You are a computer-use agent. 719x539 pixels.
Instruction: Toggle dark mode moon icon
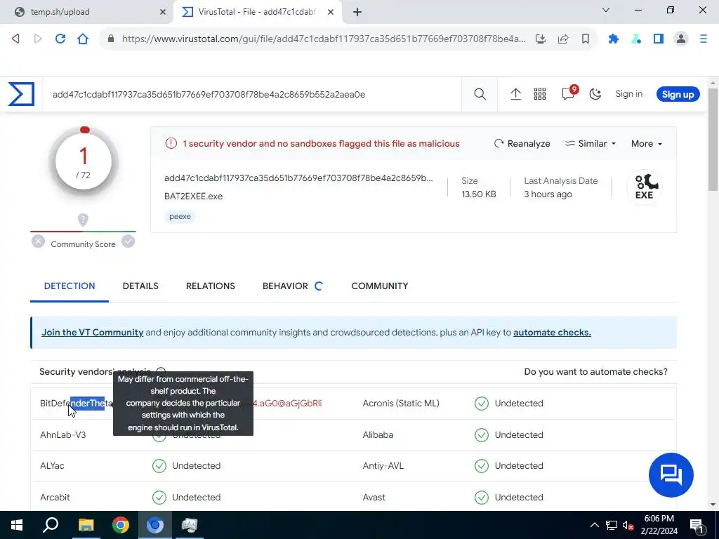[x=595, y=94]
